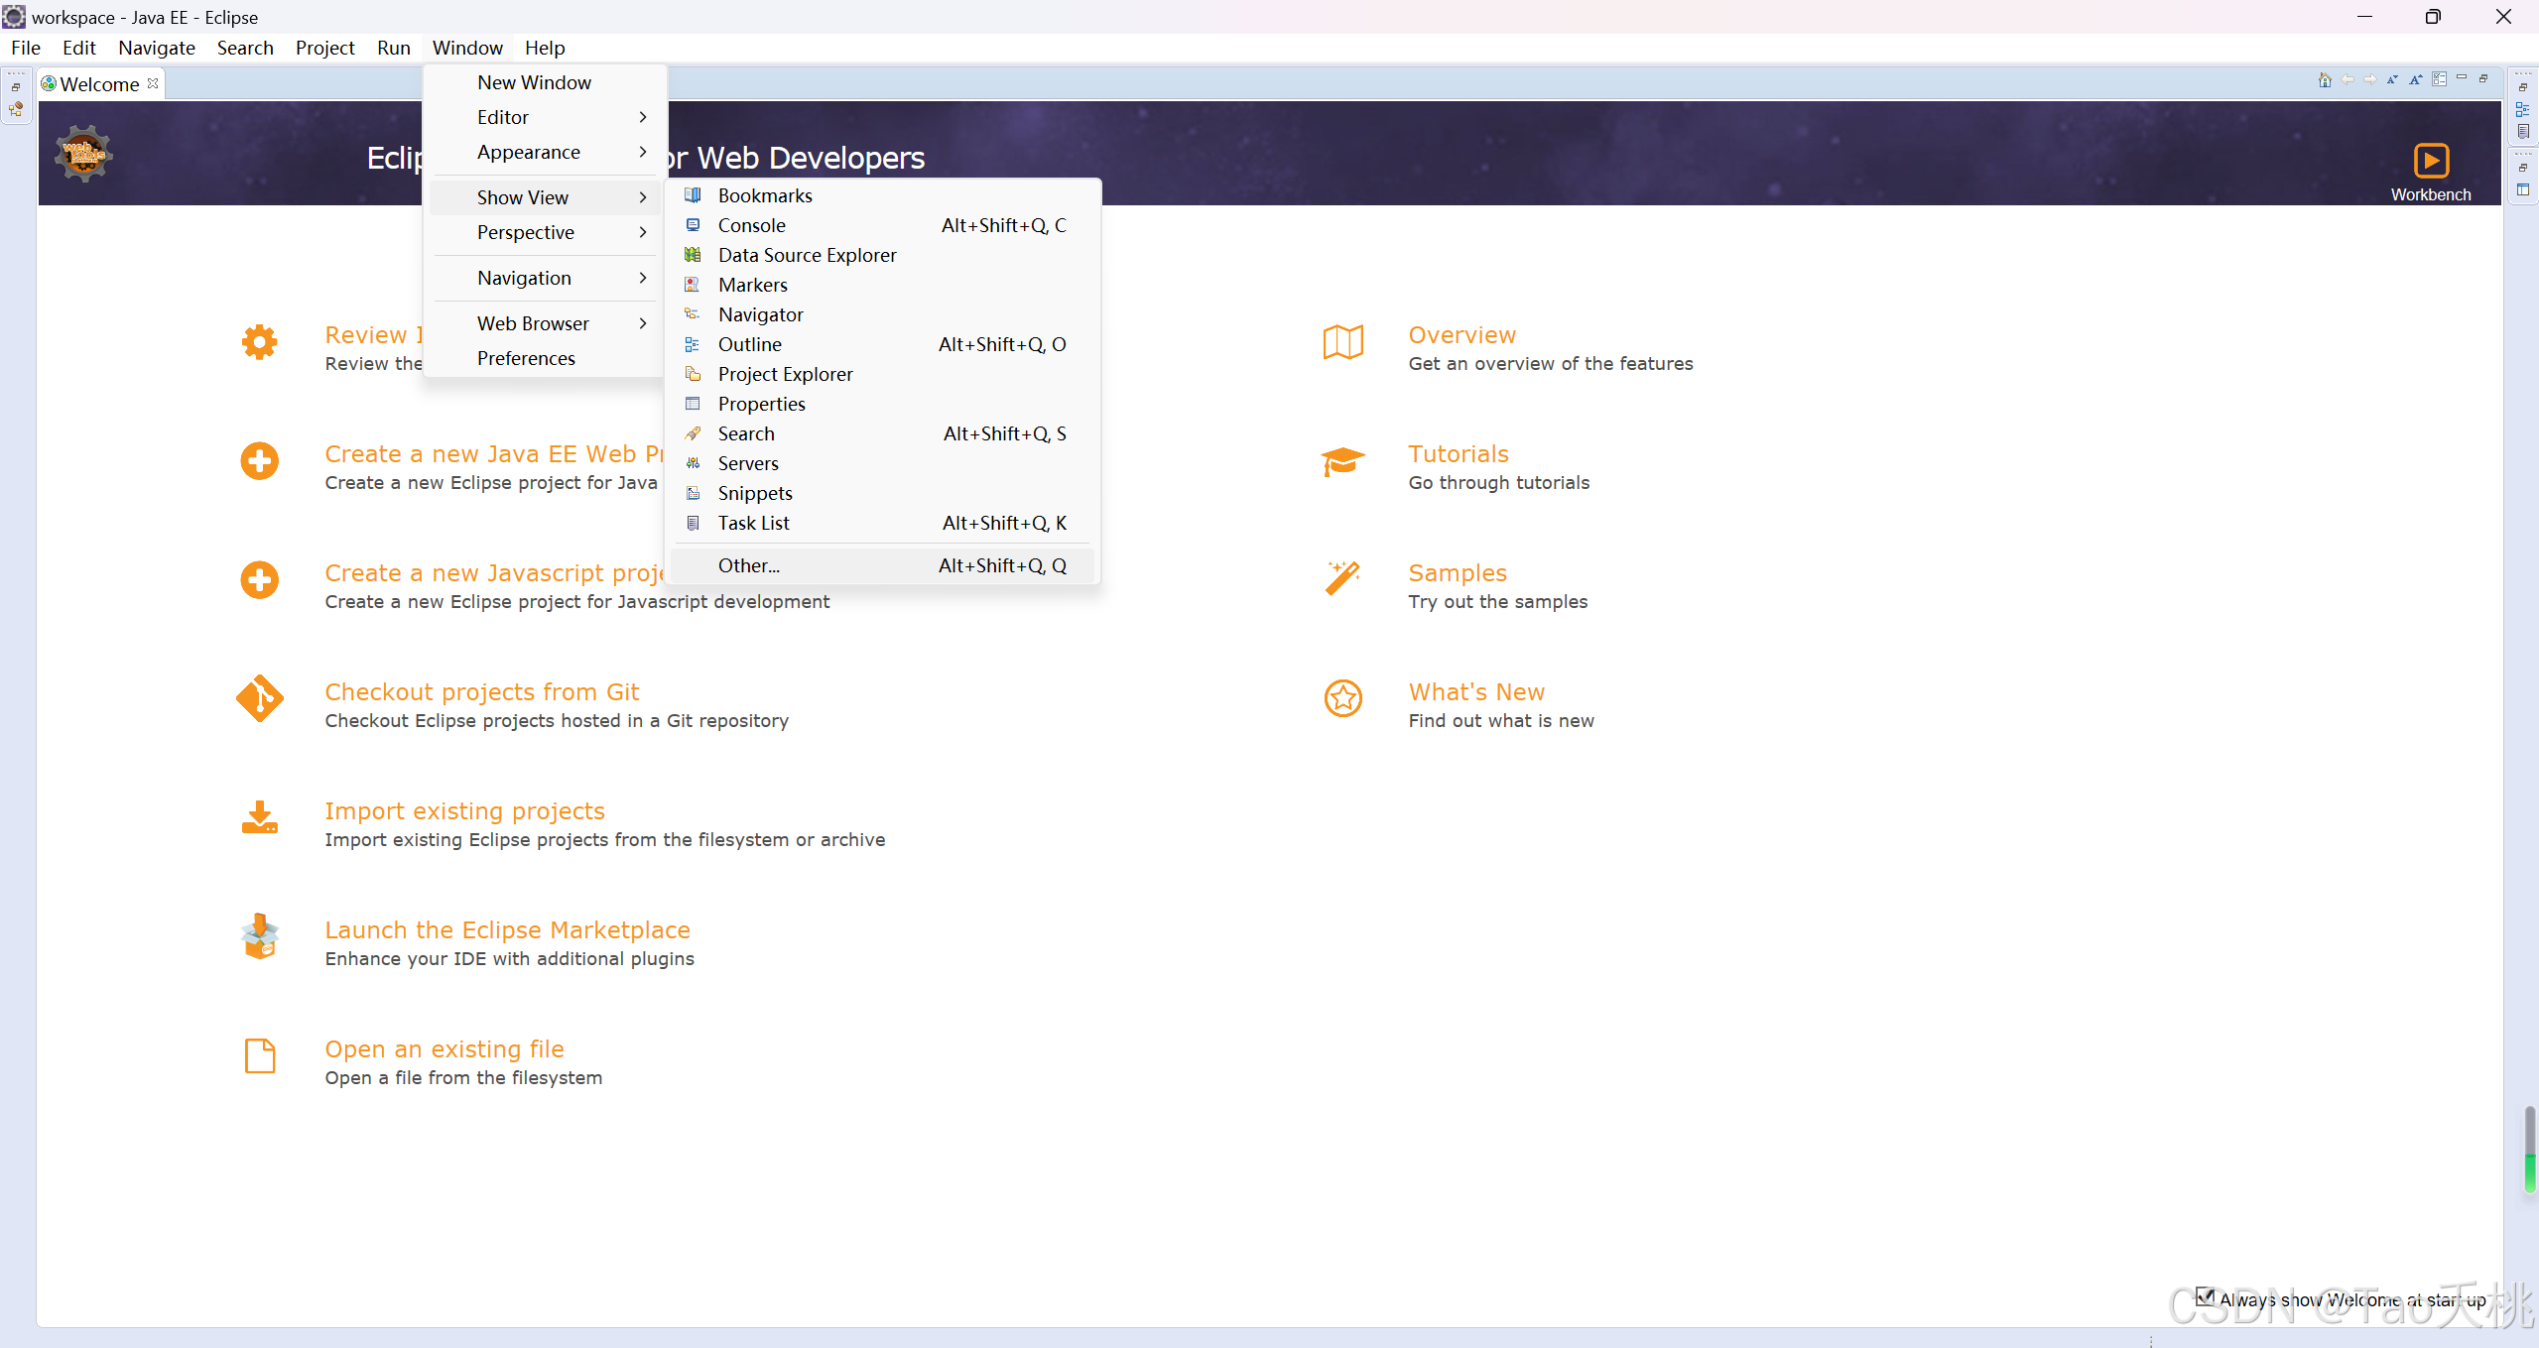Click the Reduce font size icon
This screenshot has height=1348, width=2539.
[x=2392, y=79]
